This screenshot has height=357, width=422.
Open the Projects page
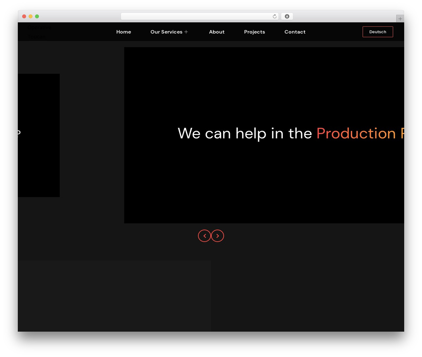click(x=255, y=32)
